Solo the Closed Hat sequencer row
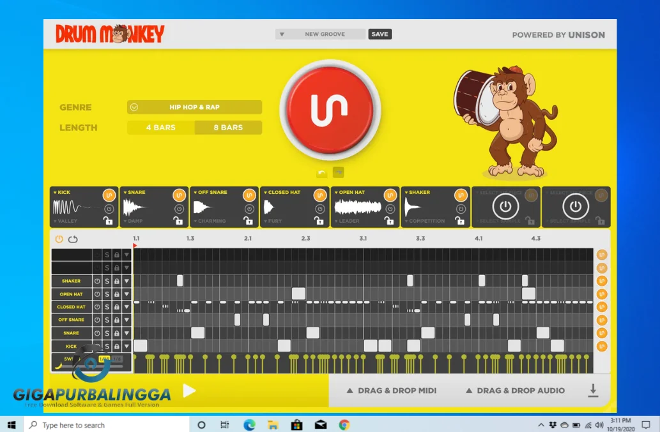This screenshot has width=660, height=432. 107,307
